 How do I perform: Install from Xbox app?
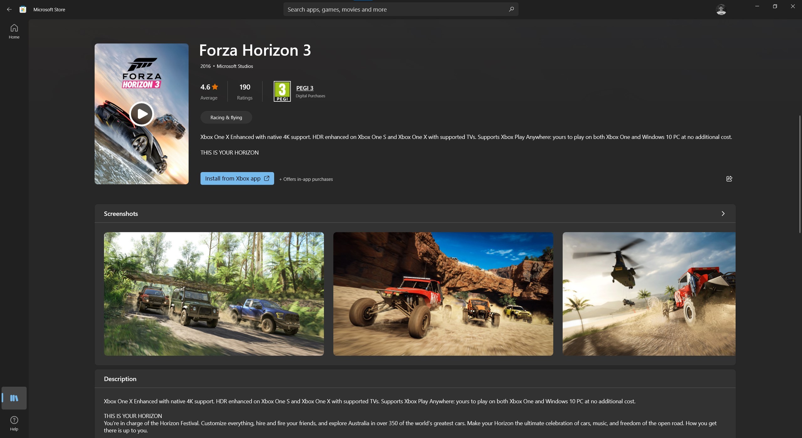[237, 178]
